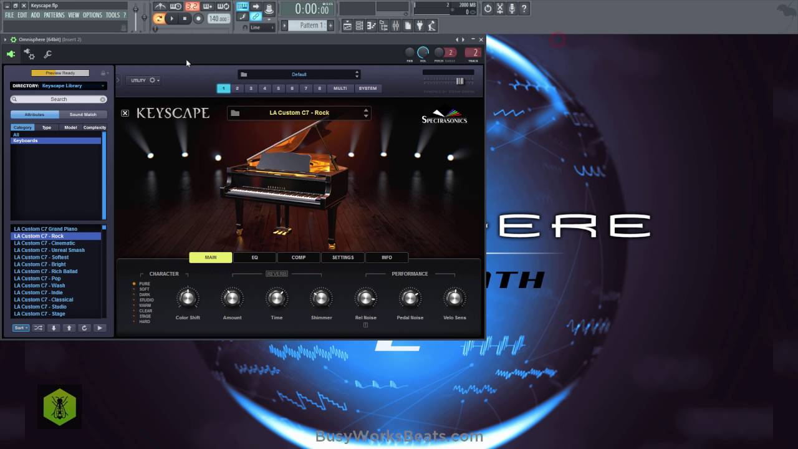Open the playlist view icon
Screen dimensions: 798x449
point(347,26)
